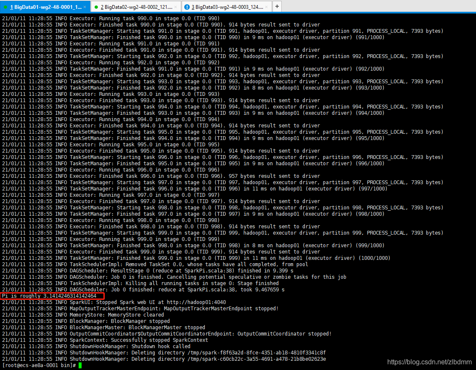Click the 'MemoryStore cleared' line
The image size is (476, 370).
[x=83, y=315]
